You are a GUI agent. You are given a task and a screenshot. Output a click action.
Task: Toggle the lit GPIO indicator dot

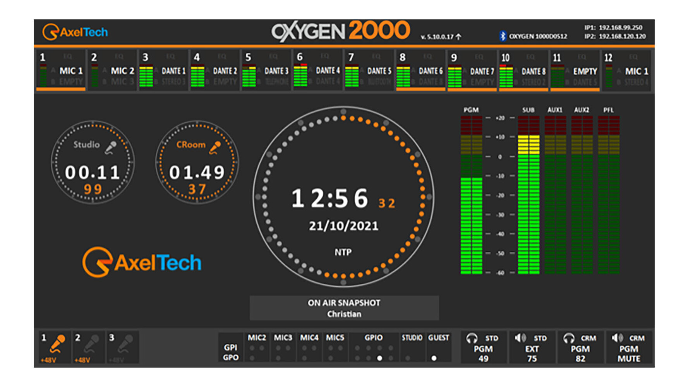pos(379,358)
